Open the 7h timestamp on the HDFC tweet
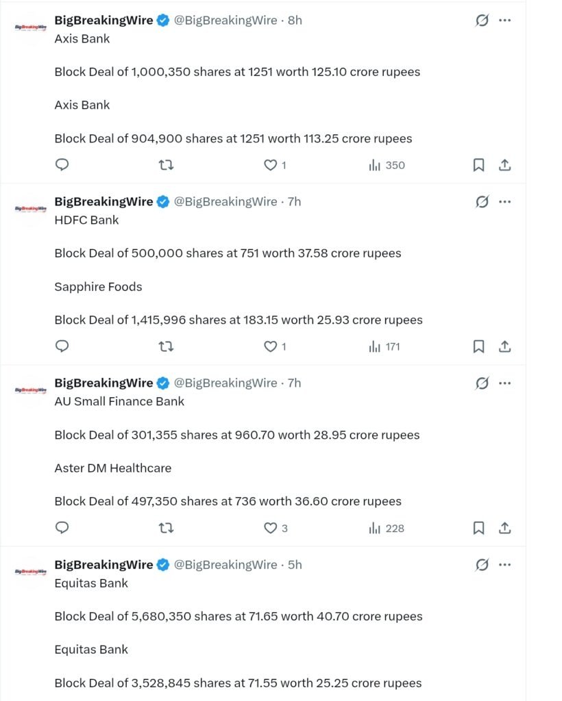Image resolution: width=562 pixels, height=701 pixels. tap(295, 202)
